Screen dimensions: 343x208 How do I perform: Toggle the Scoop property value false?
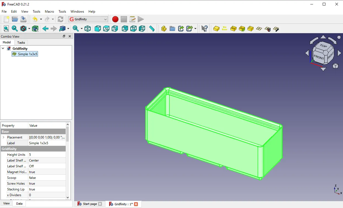[47, 178]
